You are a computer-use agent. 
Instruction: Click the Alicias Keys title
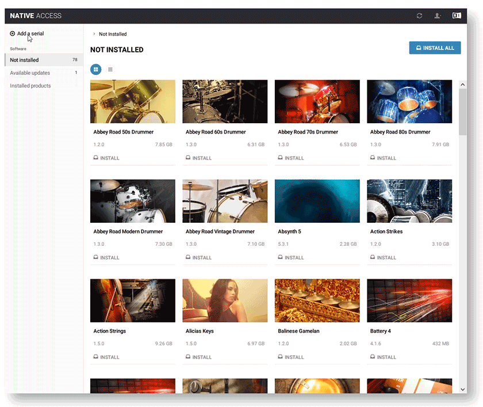coord(200,331)
